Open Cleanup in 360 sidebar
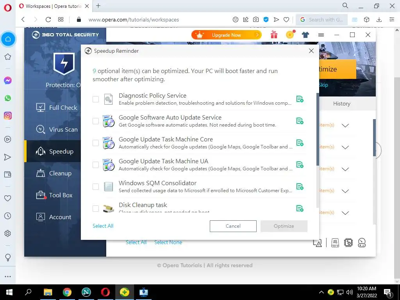 coord(53,173)
